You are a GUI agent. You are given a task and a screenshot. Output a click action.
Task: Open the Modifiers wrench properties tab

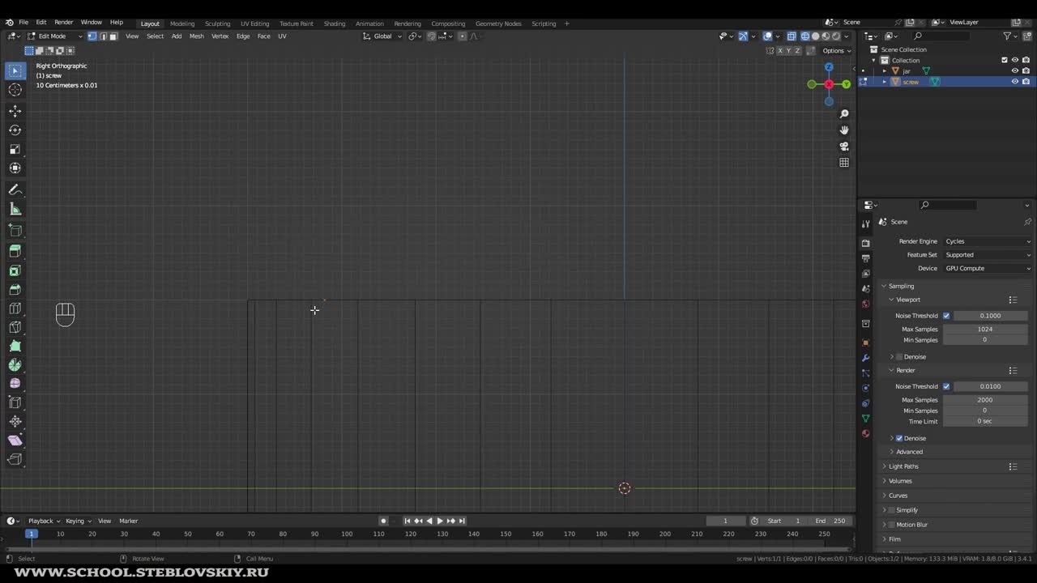pos(865,358)
